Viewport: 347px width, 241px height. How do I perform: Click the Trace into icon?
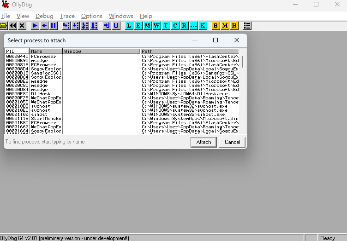[x=85, y=26]
